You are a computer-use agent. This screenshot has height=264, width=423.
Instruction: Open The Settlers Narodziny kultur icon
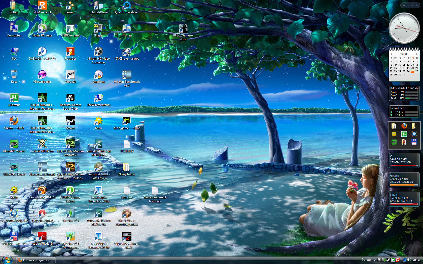tap(127, 213)
